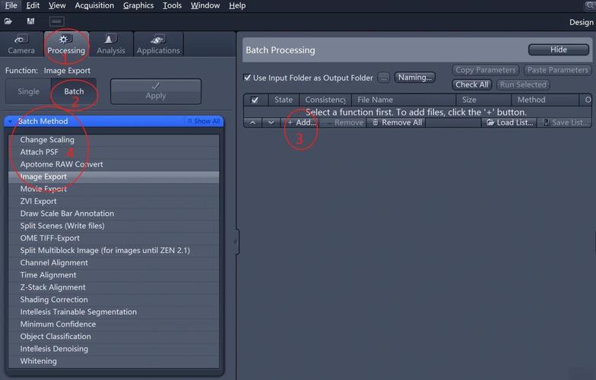Click Remove All with the trash icon

coord(396,122)
